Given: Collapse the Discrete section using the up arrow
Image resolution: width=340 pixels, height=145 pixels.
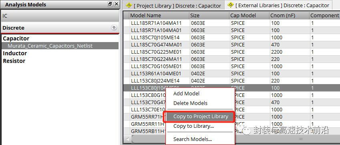Looking at the screenshot, I should pos(114,28).
